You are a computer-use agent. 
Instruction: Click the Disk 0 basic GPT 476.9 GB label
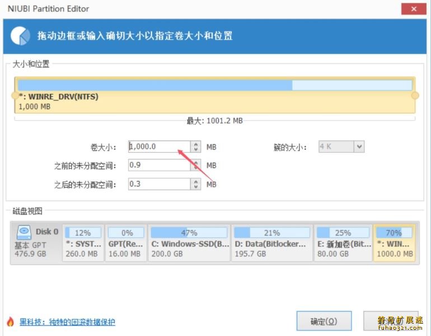tap(36, 243)
